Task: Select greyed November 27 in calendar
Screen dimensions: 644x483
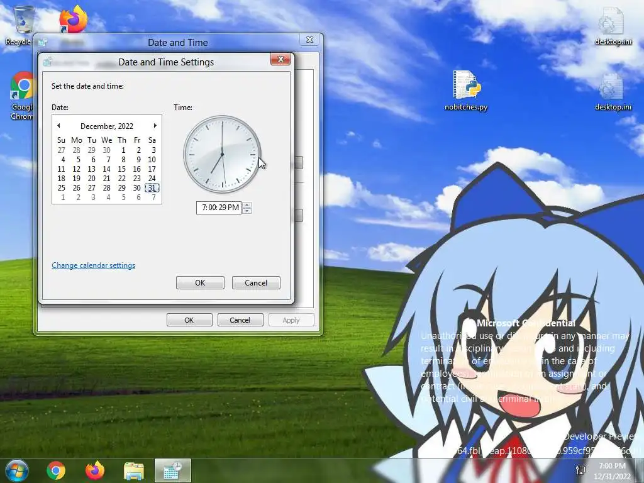Action: tap(61, 150)
